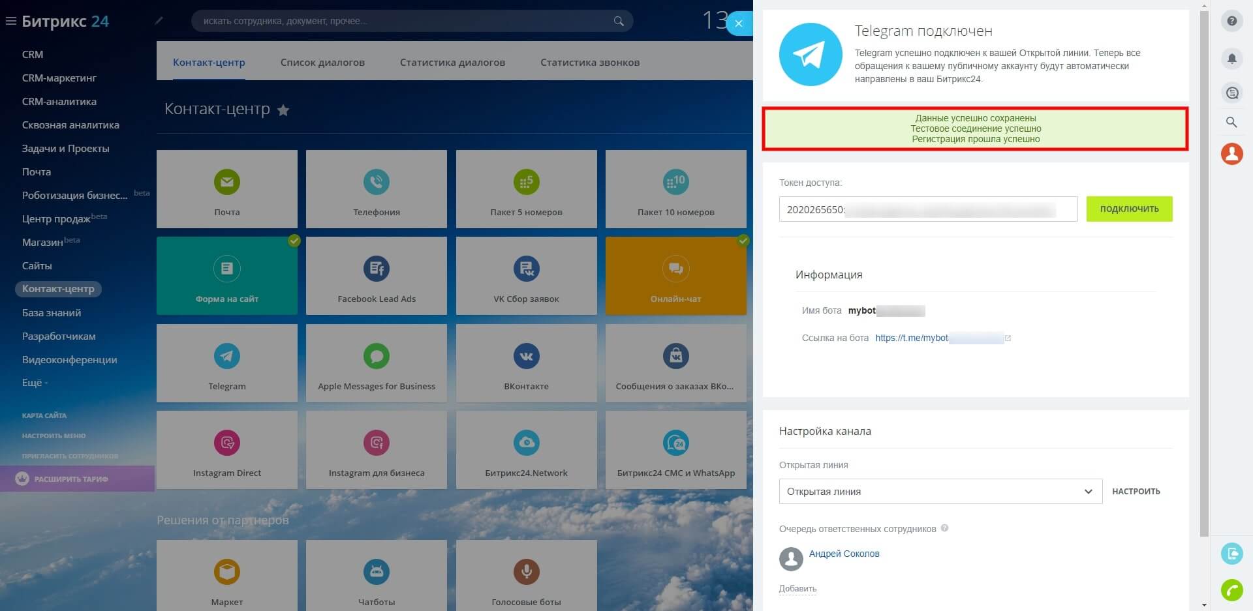
Task: Open CRM-аналитика in sidebar
Action: (59, 102)
